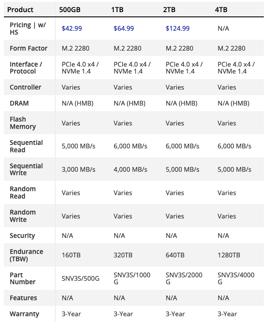Click the Sequential Read row label
The height and width of the screenshot is (324, 266).
coord(26,146)
